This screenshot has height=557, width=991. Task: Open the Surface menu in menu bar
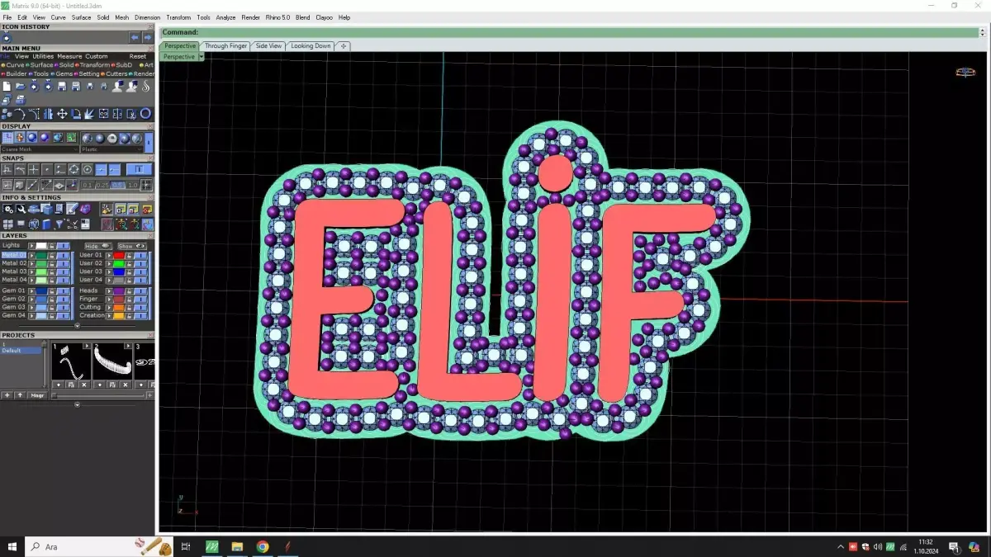tap(81, 17)
